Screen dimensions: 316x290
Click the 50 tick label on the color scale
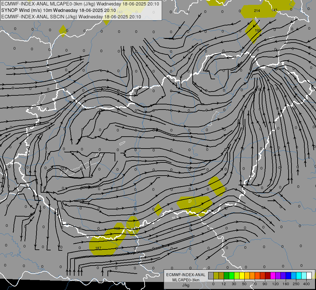click(x=244, y=284)
